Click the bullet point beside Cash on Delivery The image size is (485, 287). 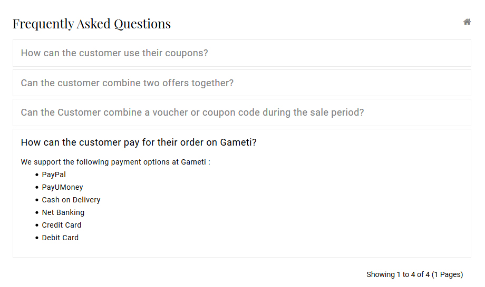tap(37, 200)
